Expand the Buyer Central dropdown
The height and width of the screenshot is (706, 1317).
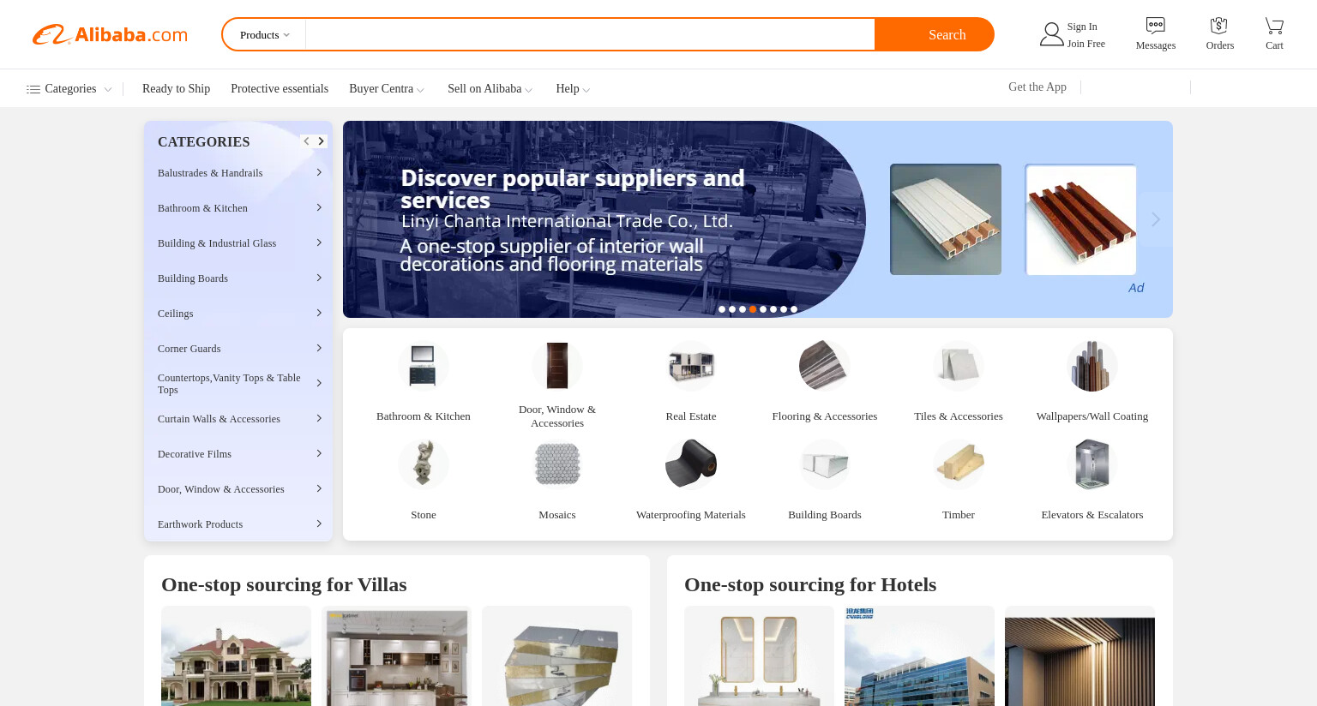pos(387,89)
